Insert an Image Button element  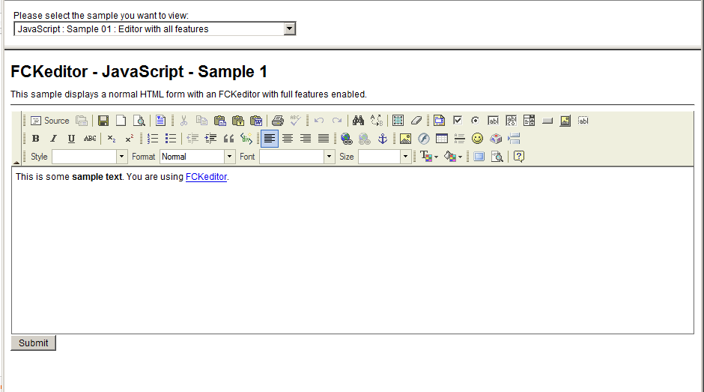(x=565, y=121)
